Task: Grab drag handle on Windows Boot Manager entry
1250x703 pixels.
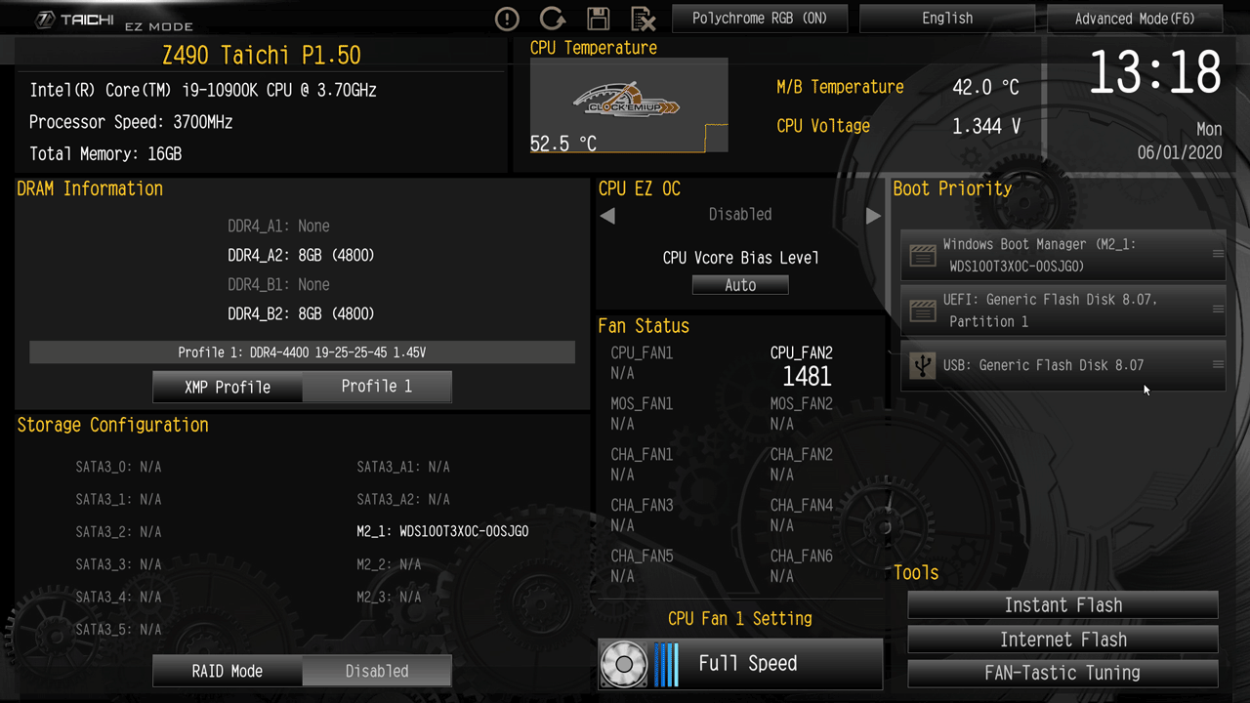Action: pos(1218,254)
